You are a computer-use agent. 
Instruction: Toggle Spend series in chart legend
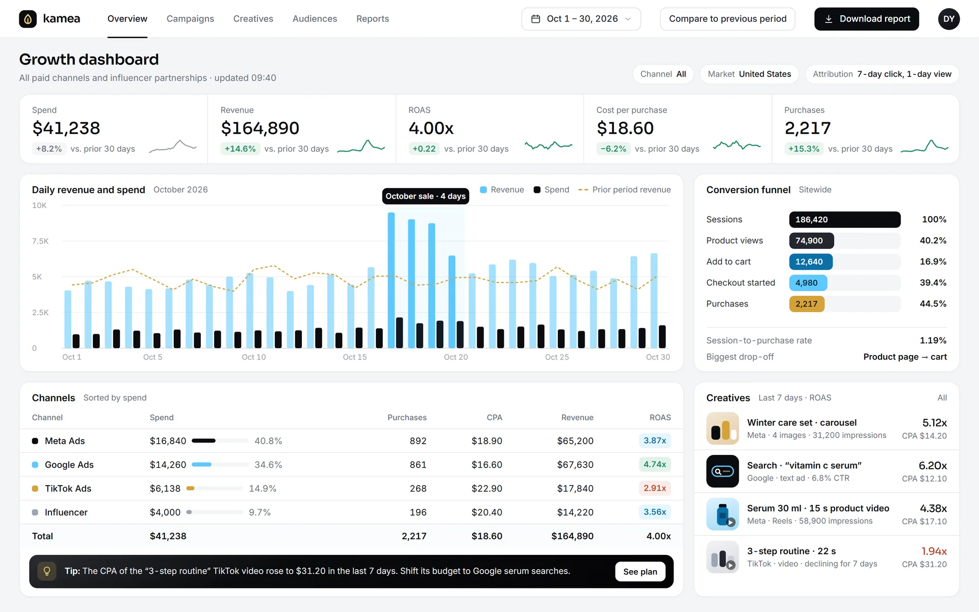tap(551, 190)
